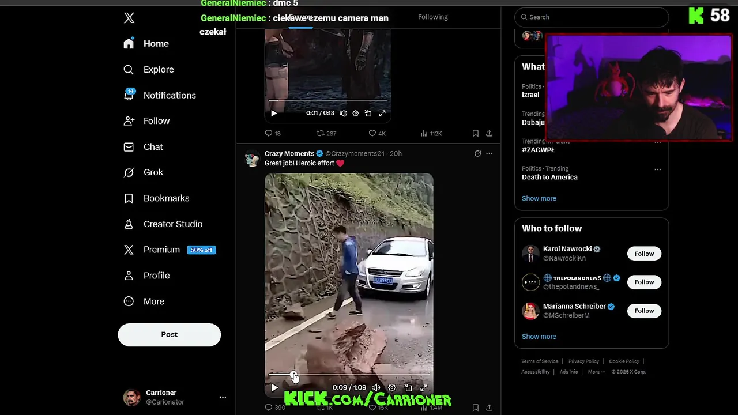The width and height of the screenshot is (738, 415).
Task: Mute the 1:09 rockslide video
Action: click(376, 388)
